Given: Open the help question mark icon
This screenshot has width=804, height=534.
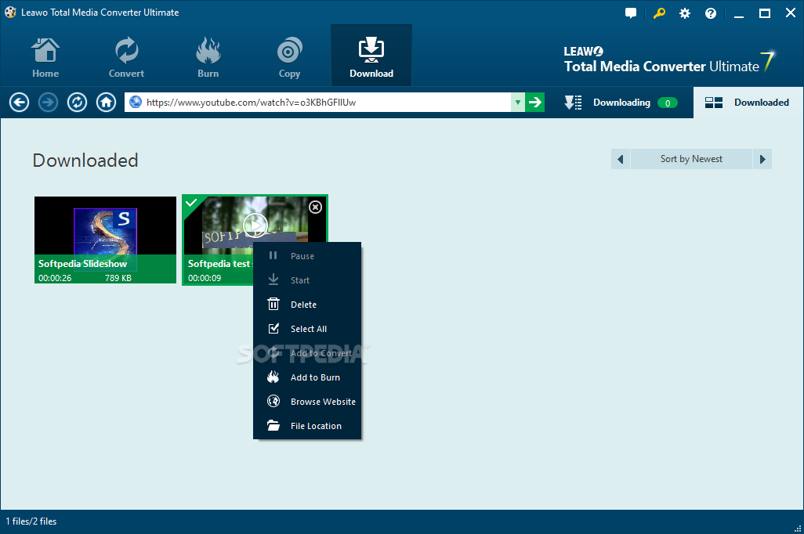Looking at the screenshot, I should coord(711,13).
